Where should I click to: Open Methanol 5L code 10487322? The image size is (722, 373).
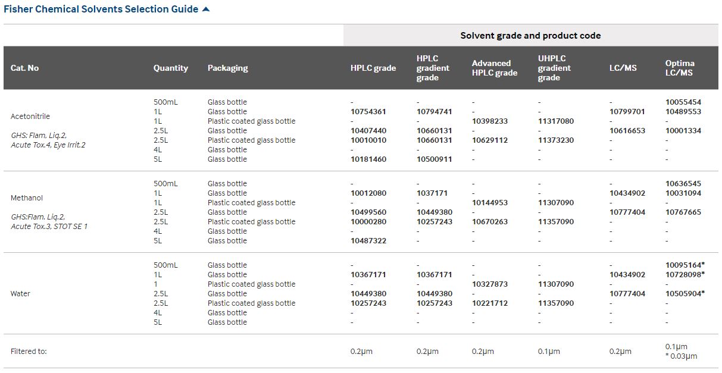(368, 241)
